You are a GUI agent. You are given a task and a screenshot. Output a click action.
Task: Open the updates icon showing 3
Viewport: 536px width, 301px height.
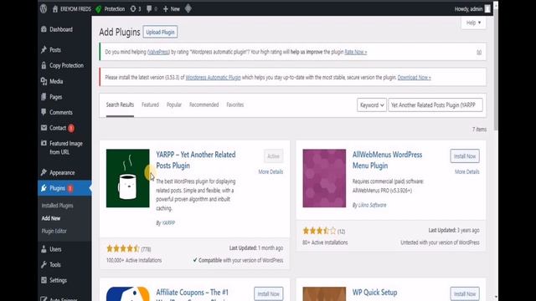click(x=133, y=9)
